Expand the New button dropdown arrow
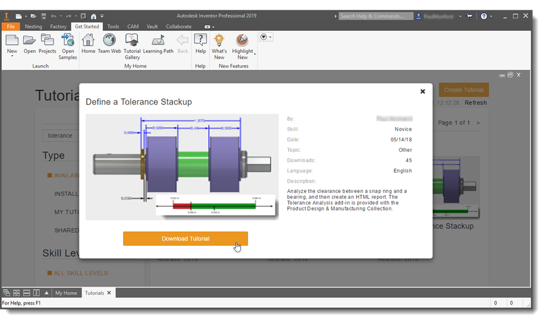Viewport: 543px width, 323px height. pos(12,56)
